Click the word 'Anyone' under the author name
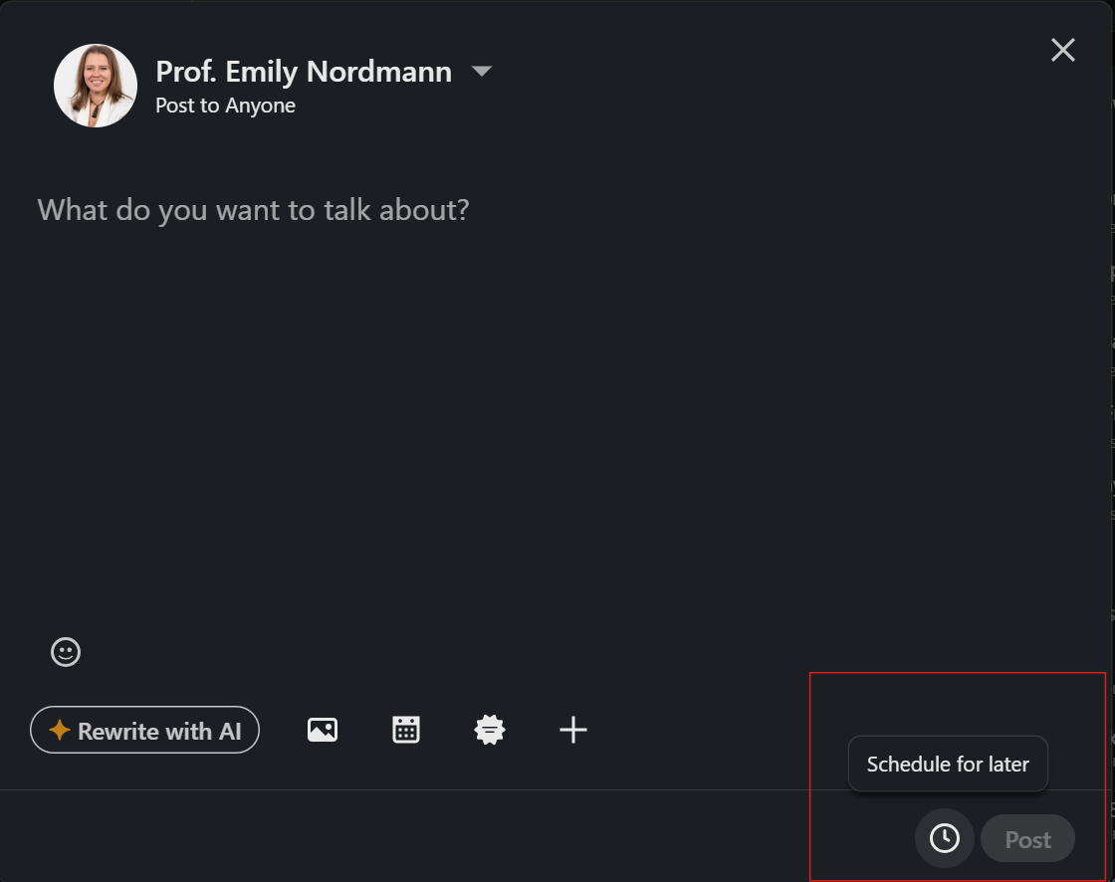This screenshot has width=1115, height=882. click(260, 106)
